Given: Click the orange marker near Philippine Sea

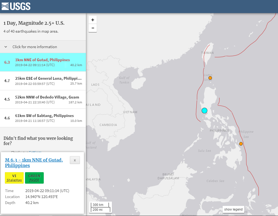Looking at the screenshot, I should (241, 144).
